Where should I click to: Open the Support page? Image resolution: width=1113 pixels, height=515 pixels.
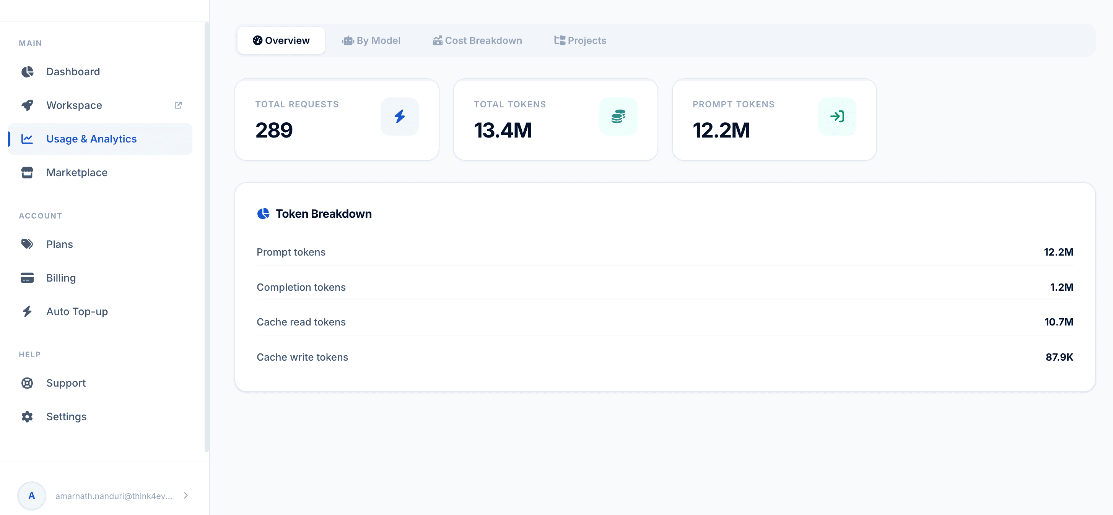pos(100,383)
